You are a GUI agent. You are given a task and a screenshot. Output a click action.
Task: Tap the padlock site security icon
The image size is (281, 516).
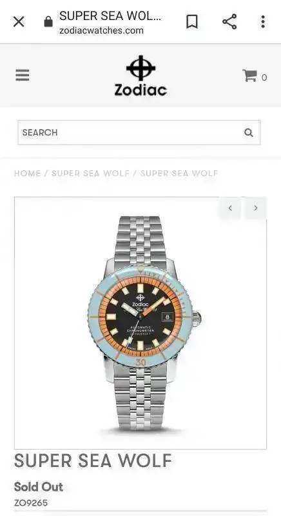pos(48,22)
